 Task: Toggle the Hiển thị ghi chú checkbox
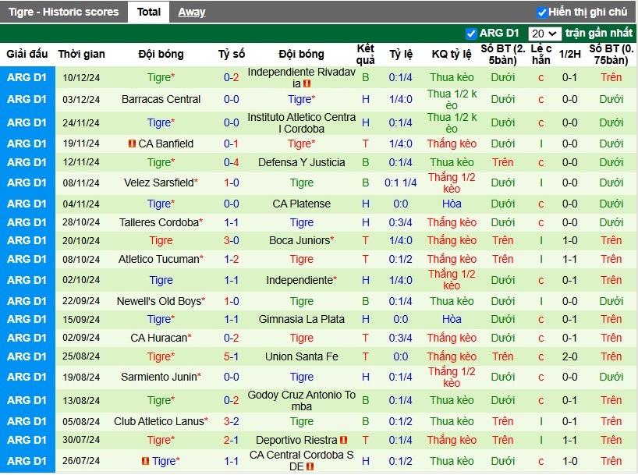[x=541, y=12]
